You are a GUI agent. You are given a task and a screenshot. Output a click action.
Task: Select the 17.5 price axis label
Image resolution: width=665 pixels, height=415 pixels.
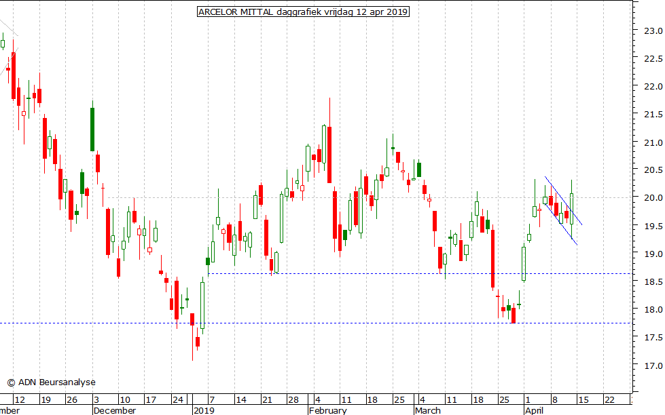[653, 338]
